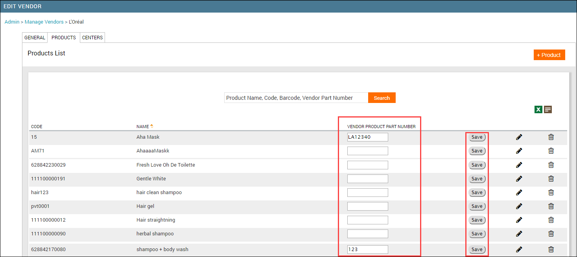Delete the Hair straightning product
The image size is (577, 257).
click(551, 220)
